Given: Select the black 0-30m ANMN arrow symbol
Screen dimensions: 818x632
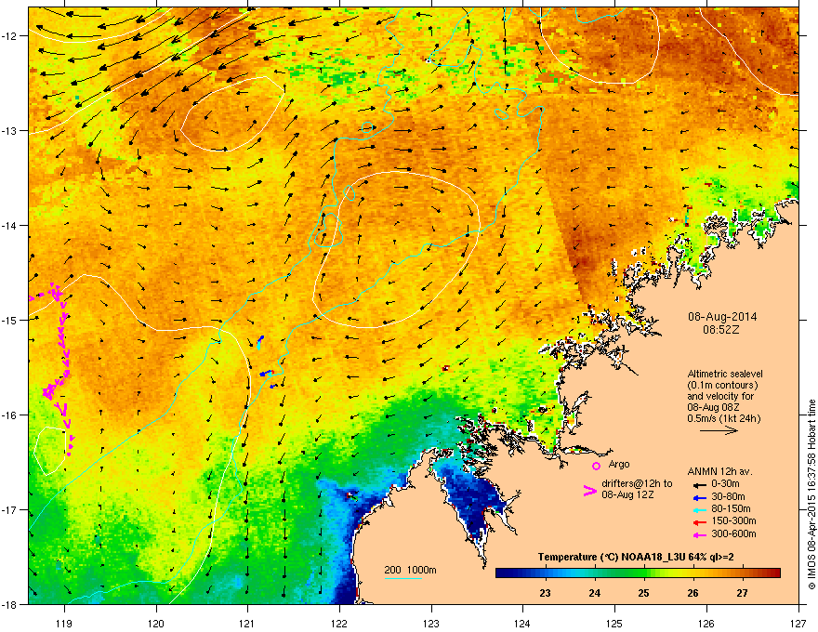Looking at the screenshot, I should (x=699, y=484).
